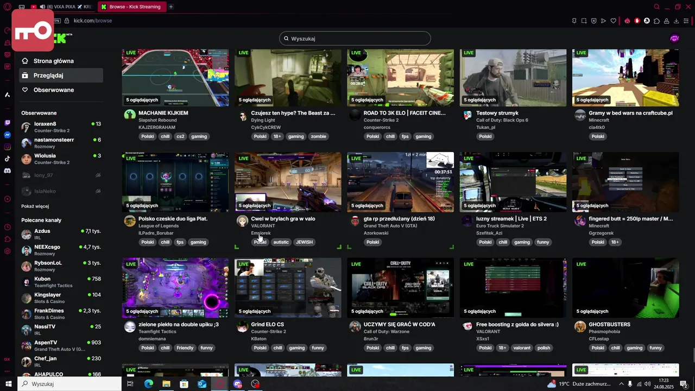Open ROAD TO 3K ELO stream thumbnail
Image resolution: width=695 pixels, height=391 pixels.
[x=400, y=78]
